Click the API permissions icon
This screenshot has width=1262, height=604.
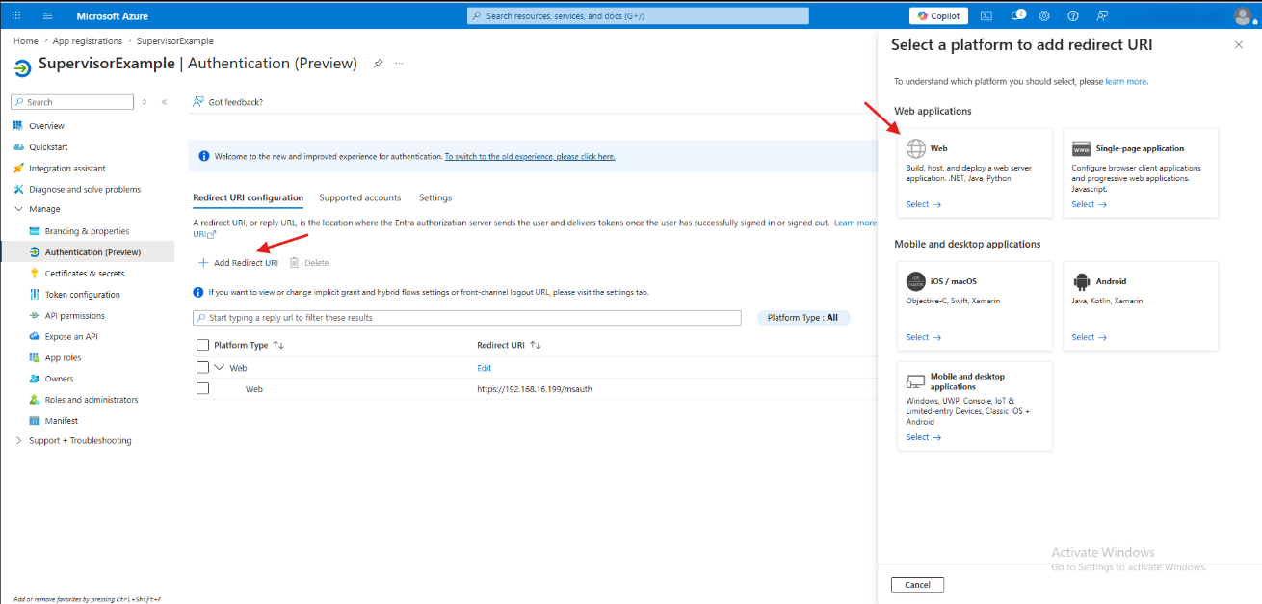[x=35, y=316]
